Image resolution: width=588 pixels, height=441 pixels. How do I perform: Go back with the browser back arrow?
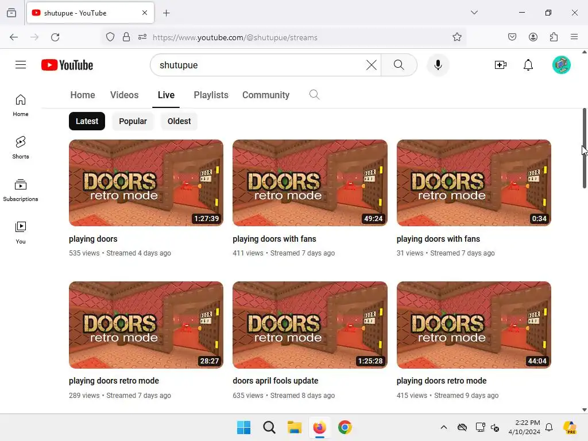(14, 37)
